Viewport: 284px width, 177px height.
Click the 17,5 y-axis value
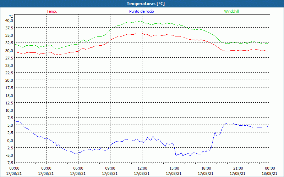click(x=9, y=88)
